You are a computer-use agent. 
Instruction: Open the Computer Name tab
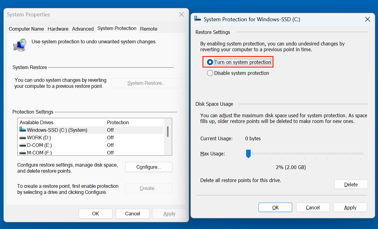pos(26,28)
